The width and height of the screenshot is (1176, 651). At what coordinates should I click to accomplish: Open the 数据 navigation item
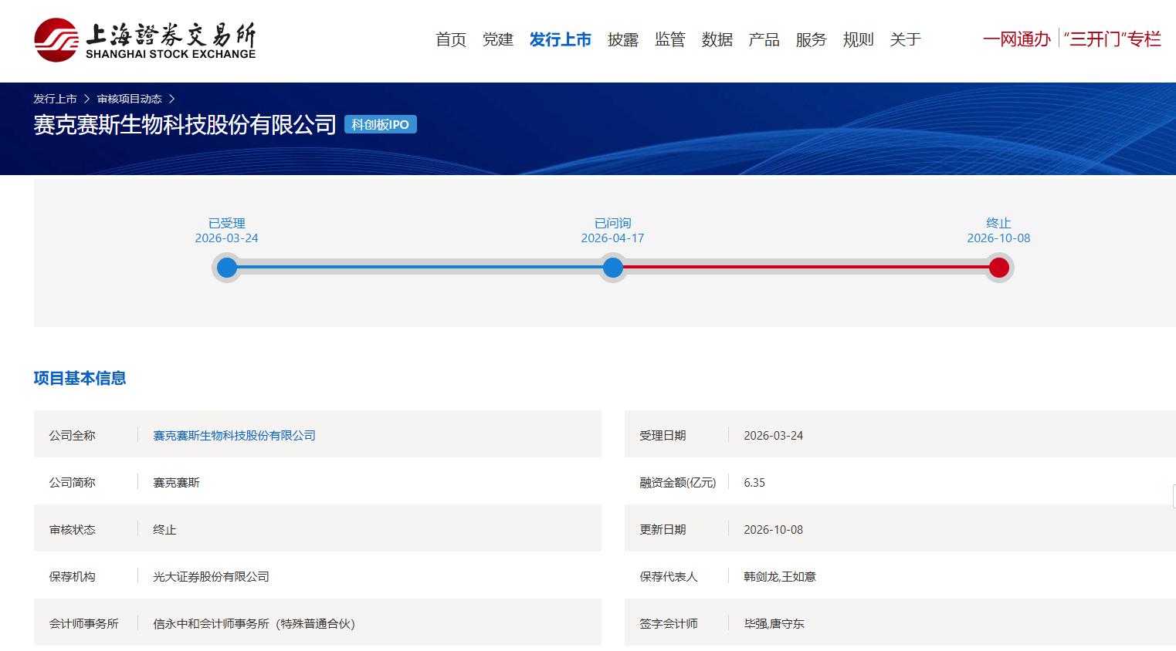pyautogui.click(x=717, y=39)
